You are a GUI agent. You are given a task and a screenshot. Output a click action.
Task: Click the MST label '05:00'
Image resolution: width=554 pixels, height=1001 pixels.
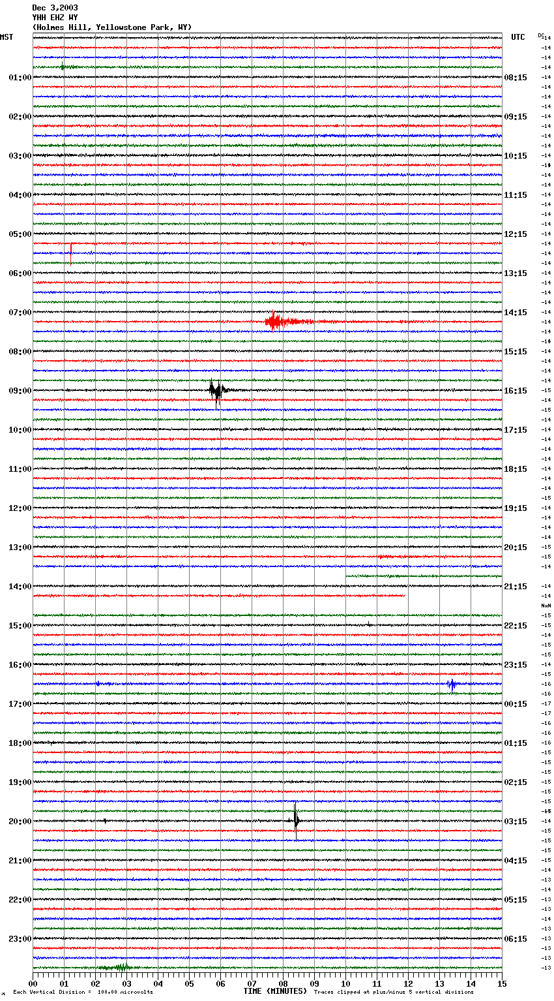pyautogui.click(x=20, y=234)
